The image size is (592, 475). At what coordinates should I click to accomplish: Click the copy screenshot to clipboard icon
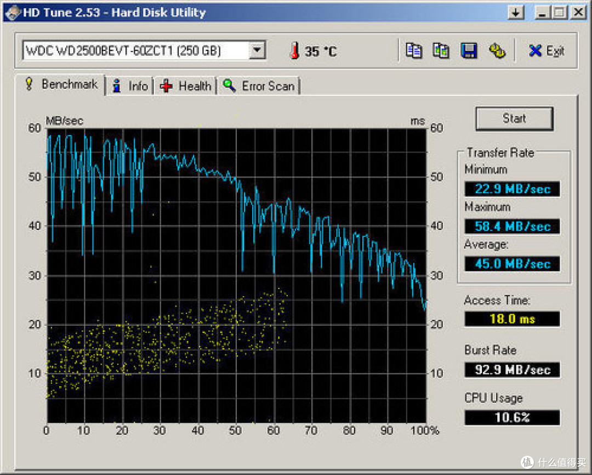click(441, 50)
